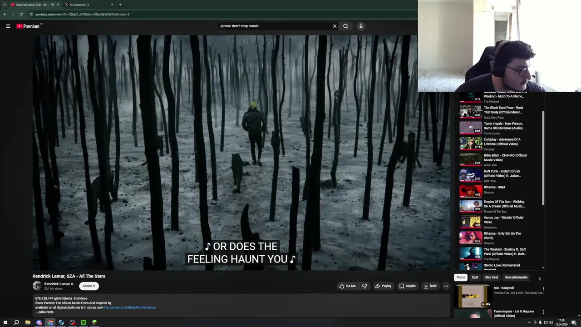Open the Mix - Babydoll recommendation
581x327 pixels.
(499, 296)
